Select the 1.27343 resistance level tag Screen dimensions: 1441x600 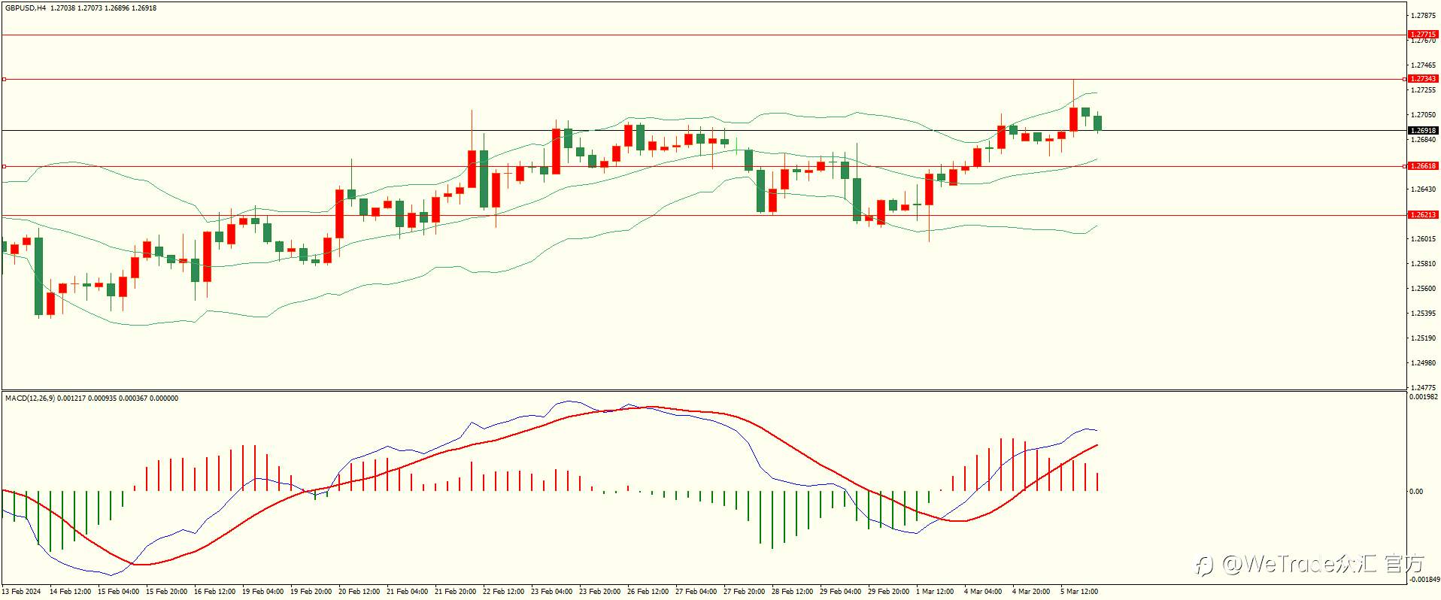1423,79
